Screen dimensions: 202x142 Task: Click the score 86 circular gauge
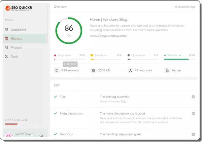tap(68, 30)
